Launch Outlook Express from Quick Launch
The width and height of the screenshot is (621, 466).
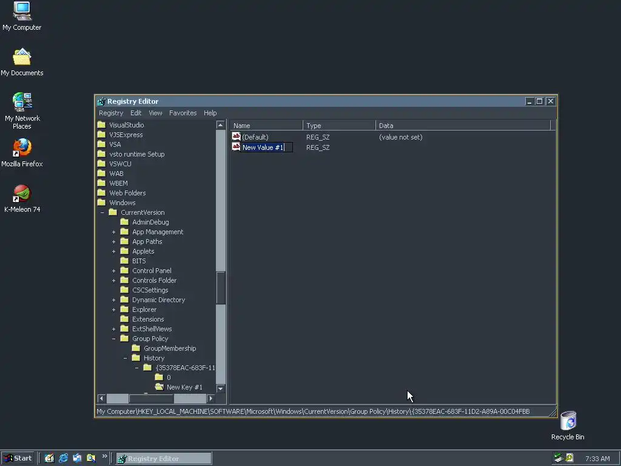point(77,458)
